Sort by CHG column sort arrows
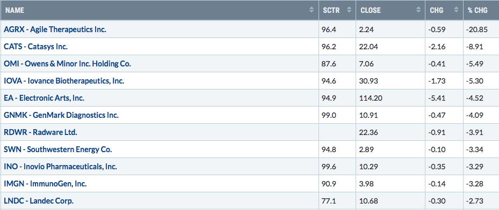This screenshot has width=499, height=210. [x=457, y=10]
